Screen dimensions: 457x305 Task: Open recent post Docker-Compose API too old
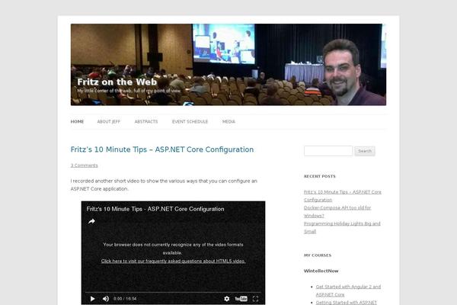click(x=337, y=212)
